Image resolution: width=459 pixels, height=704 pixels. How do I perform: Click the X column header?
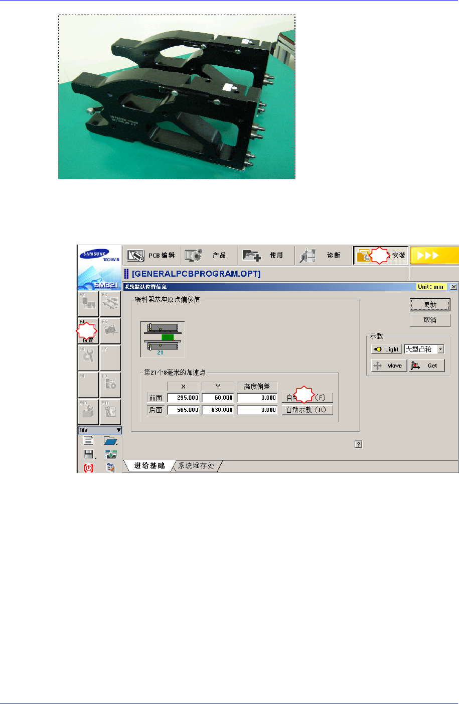(x=184, y=386)
